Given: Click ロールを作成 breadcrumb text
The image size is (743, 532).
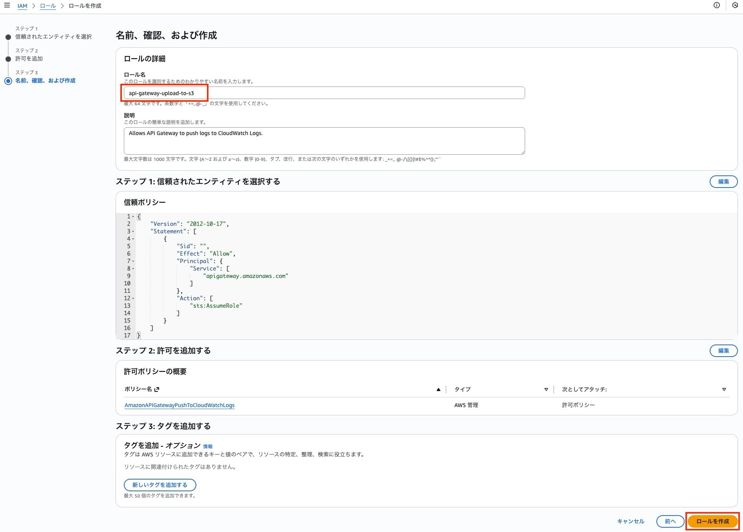Looking at the screenshot, I should point(85,6).
